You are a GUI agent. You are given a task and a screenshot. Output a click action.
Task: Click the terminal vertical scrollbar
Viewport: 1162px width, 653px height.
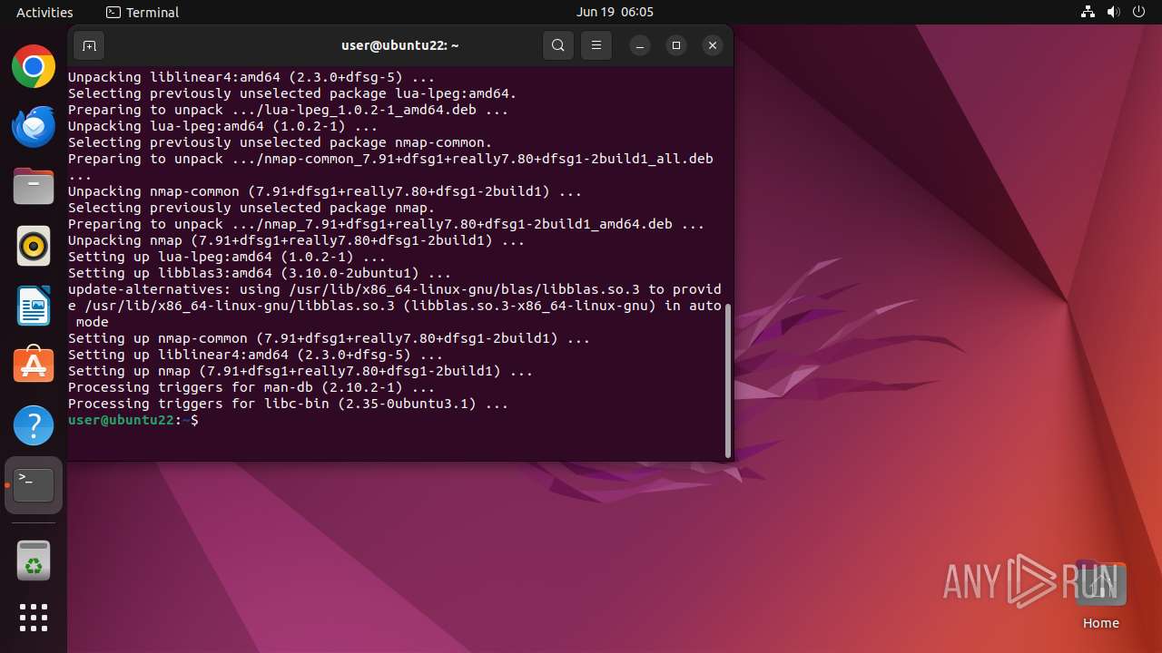(728, 381)
